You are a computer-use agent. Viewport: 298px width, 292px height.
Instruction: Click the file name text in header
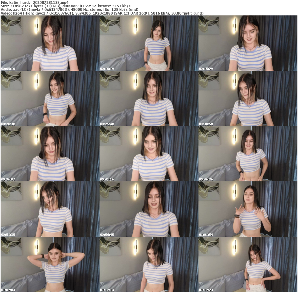35,2
